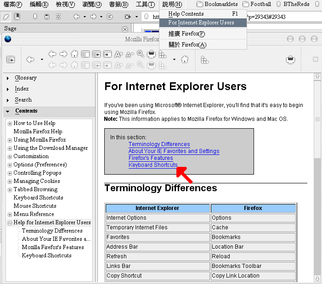The width and height of the screenshot is (322, 284).
Task: Select Mouse Shortcuts in contents tree
Action: coord(35,206)
